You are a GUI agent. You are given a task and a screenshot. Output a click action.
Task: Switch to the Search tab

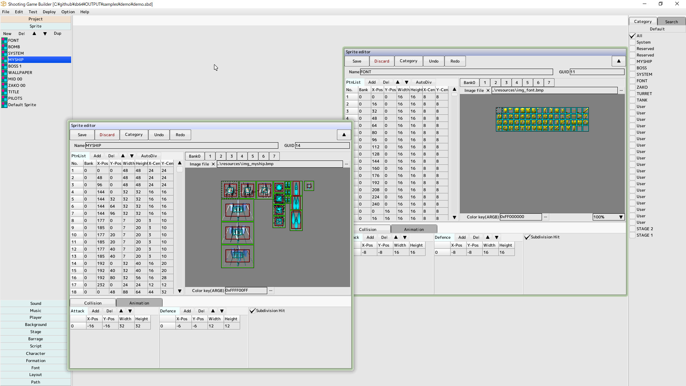click(x=671, y=21)
